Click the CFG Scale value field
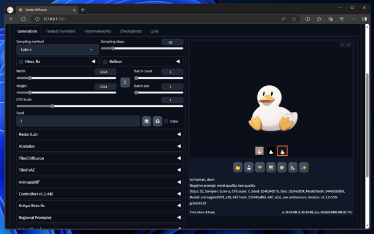 [172, 100]
